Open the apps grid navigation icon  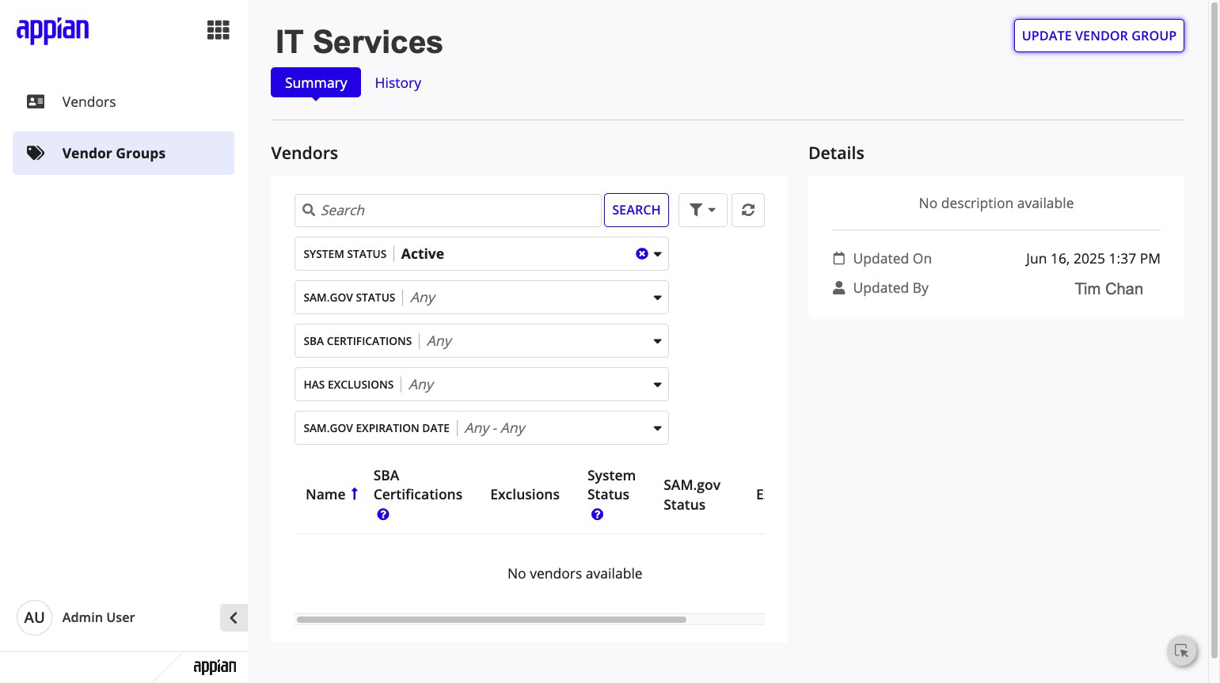[x=218, y=30]
